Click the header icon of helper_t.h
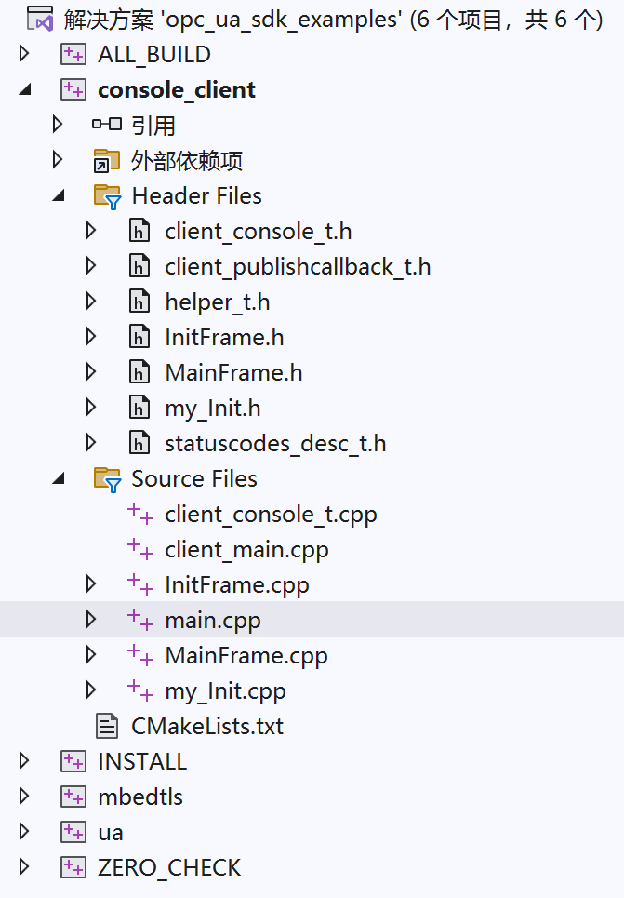The height and width of the screenshot is (898, 624). pos(139,302)
